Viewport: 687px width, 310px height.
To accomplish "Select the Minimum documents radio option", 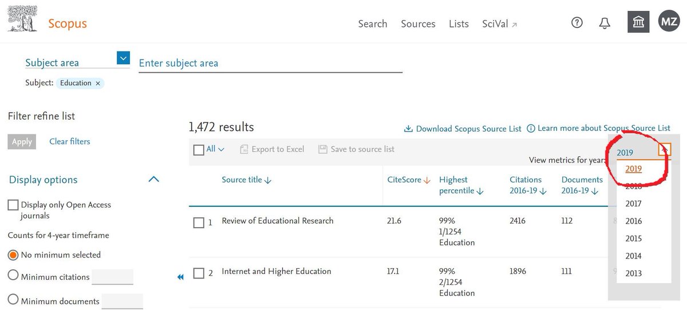I will [13, 299].
